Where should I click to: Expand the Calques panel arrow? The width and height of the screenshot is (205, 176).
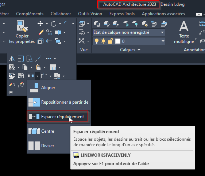[139, 50]
